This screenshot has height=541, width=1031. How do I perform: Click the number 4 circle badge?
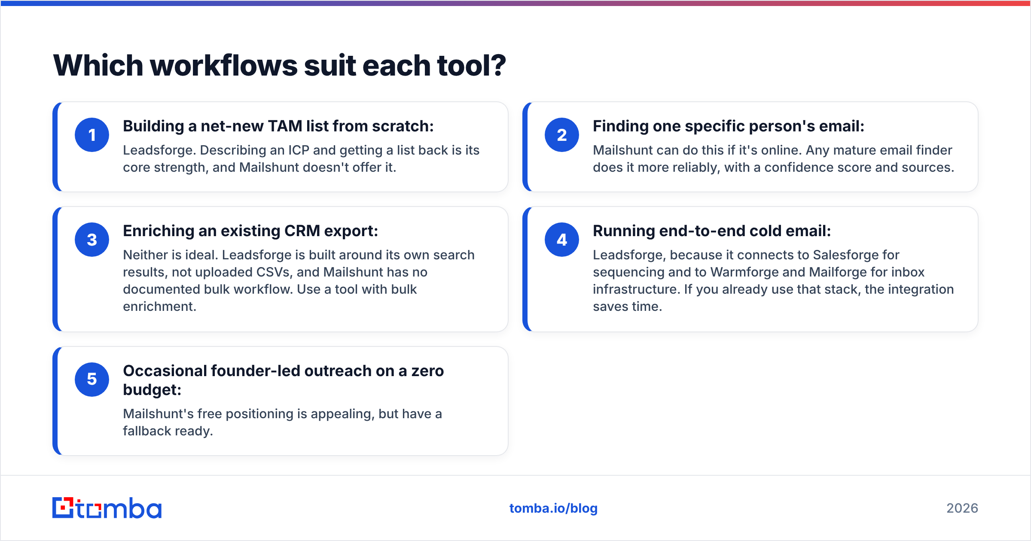(562, 240)
